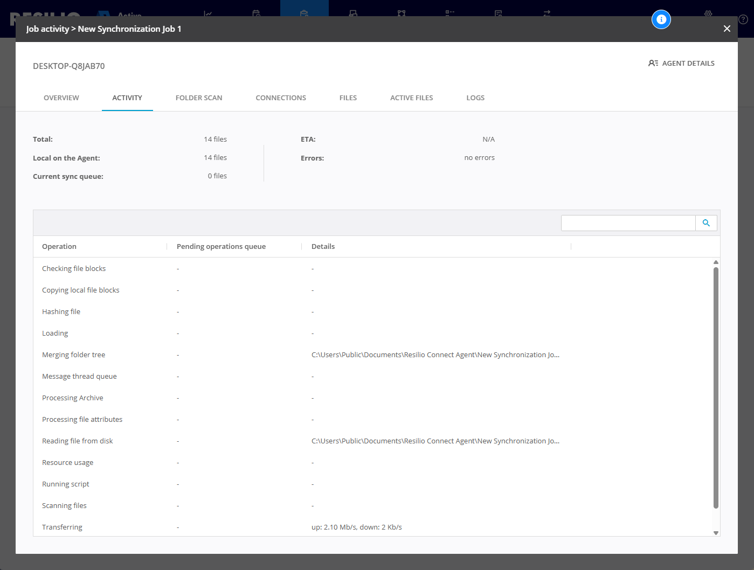Show the Active Files tab

(x=411, y=98)
